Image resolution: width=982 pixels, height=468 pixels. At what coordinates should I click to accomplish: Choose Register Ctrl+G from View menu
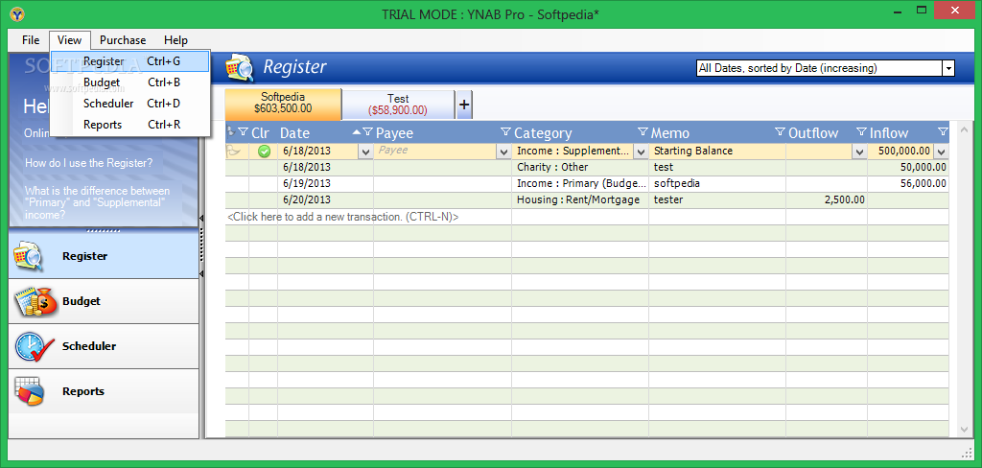coord(130,61)
